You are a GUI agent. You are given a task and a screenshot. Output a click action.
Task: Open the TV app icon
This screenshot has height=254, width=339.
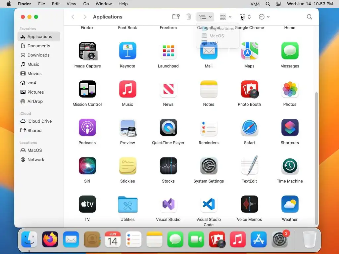[87, 204]
